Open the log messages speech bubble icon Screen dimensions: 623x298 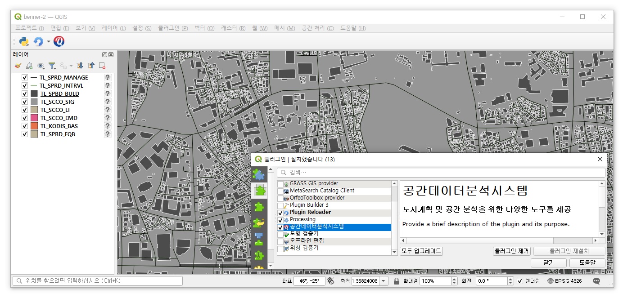[596, 281]
